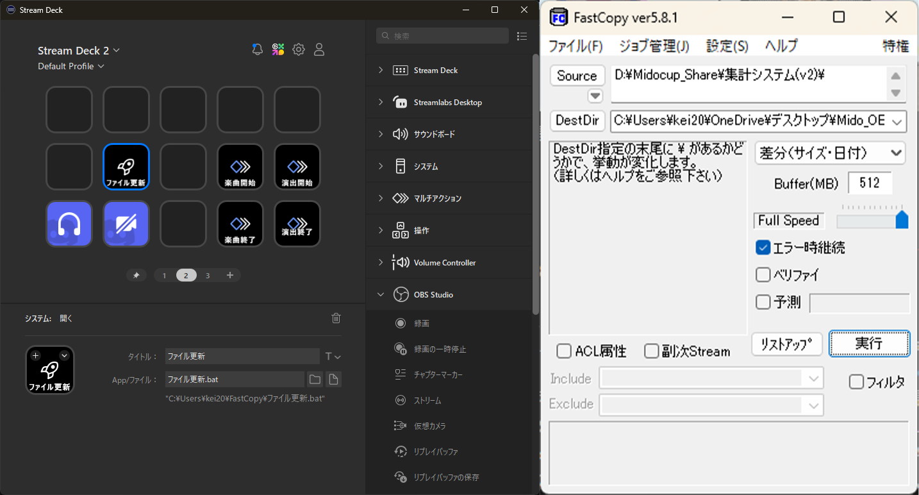Select the headphones key on the deck
The width and height of the screenshot is (919, 495).
tap(69, 223)
